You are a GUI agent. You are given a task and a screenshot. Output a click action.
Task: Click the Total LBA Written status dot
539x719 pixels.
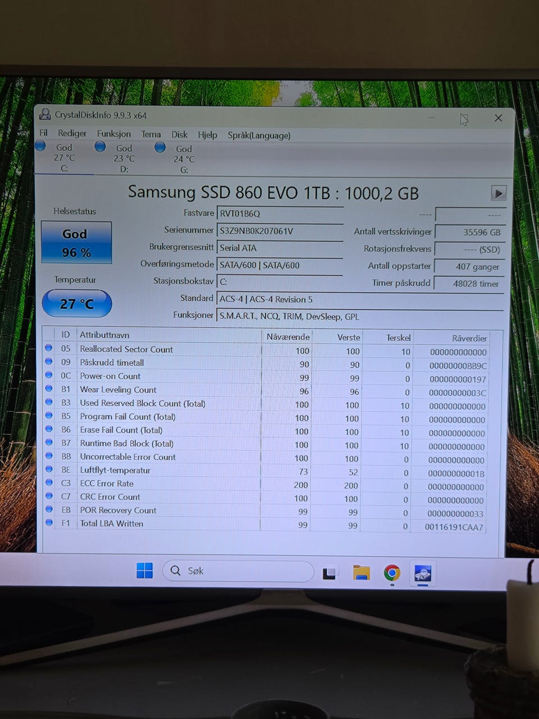pyautogui.click(x=49, y=522)
